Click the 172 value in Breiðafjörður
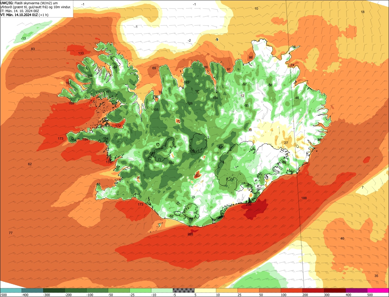 [118, 126]
